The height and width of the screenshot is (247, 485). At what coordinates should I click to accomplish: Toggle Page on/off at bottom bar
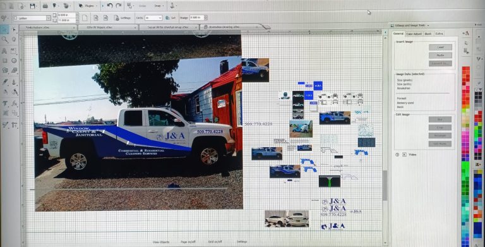pos(188,242)
